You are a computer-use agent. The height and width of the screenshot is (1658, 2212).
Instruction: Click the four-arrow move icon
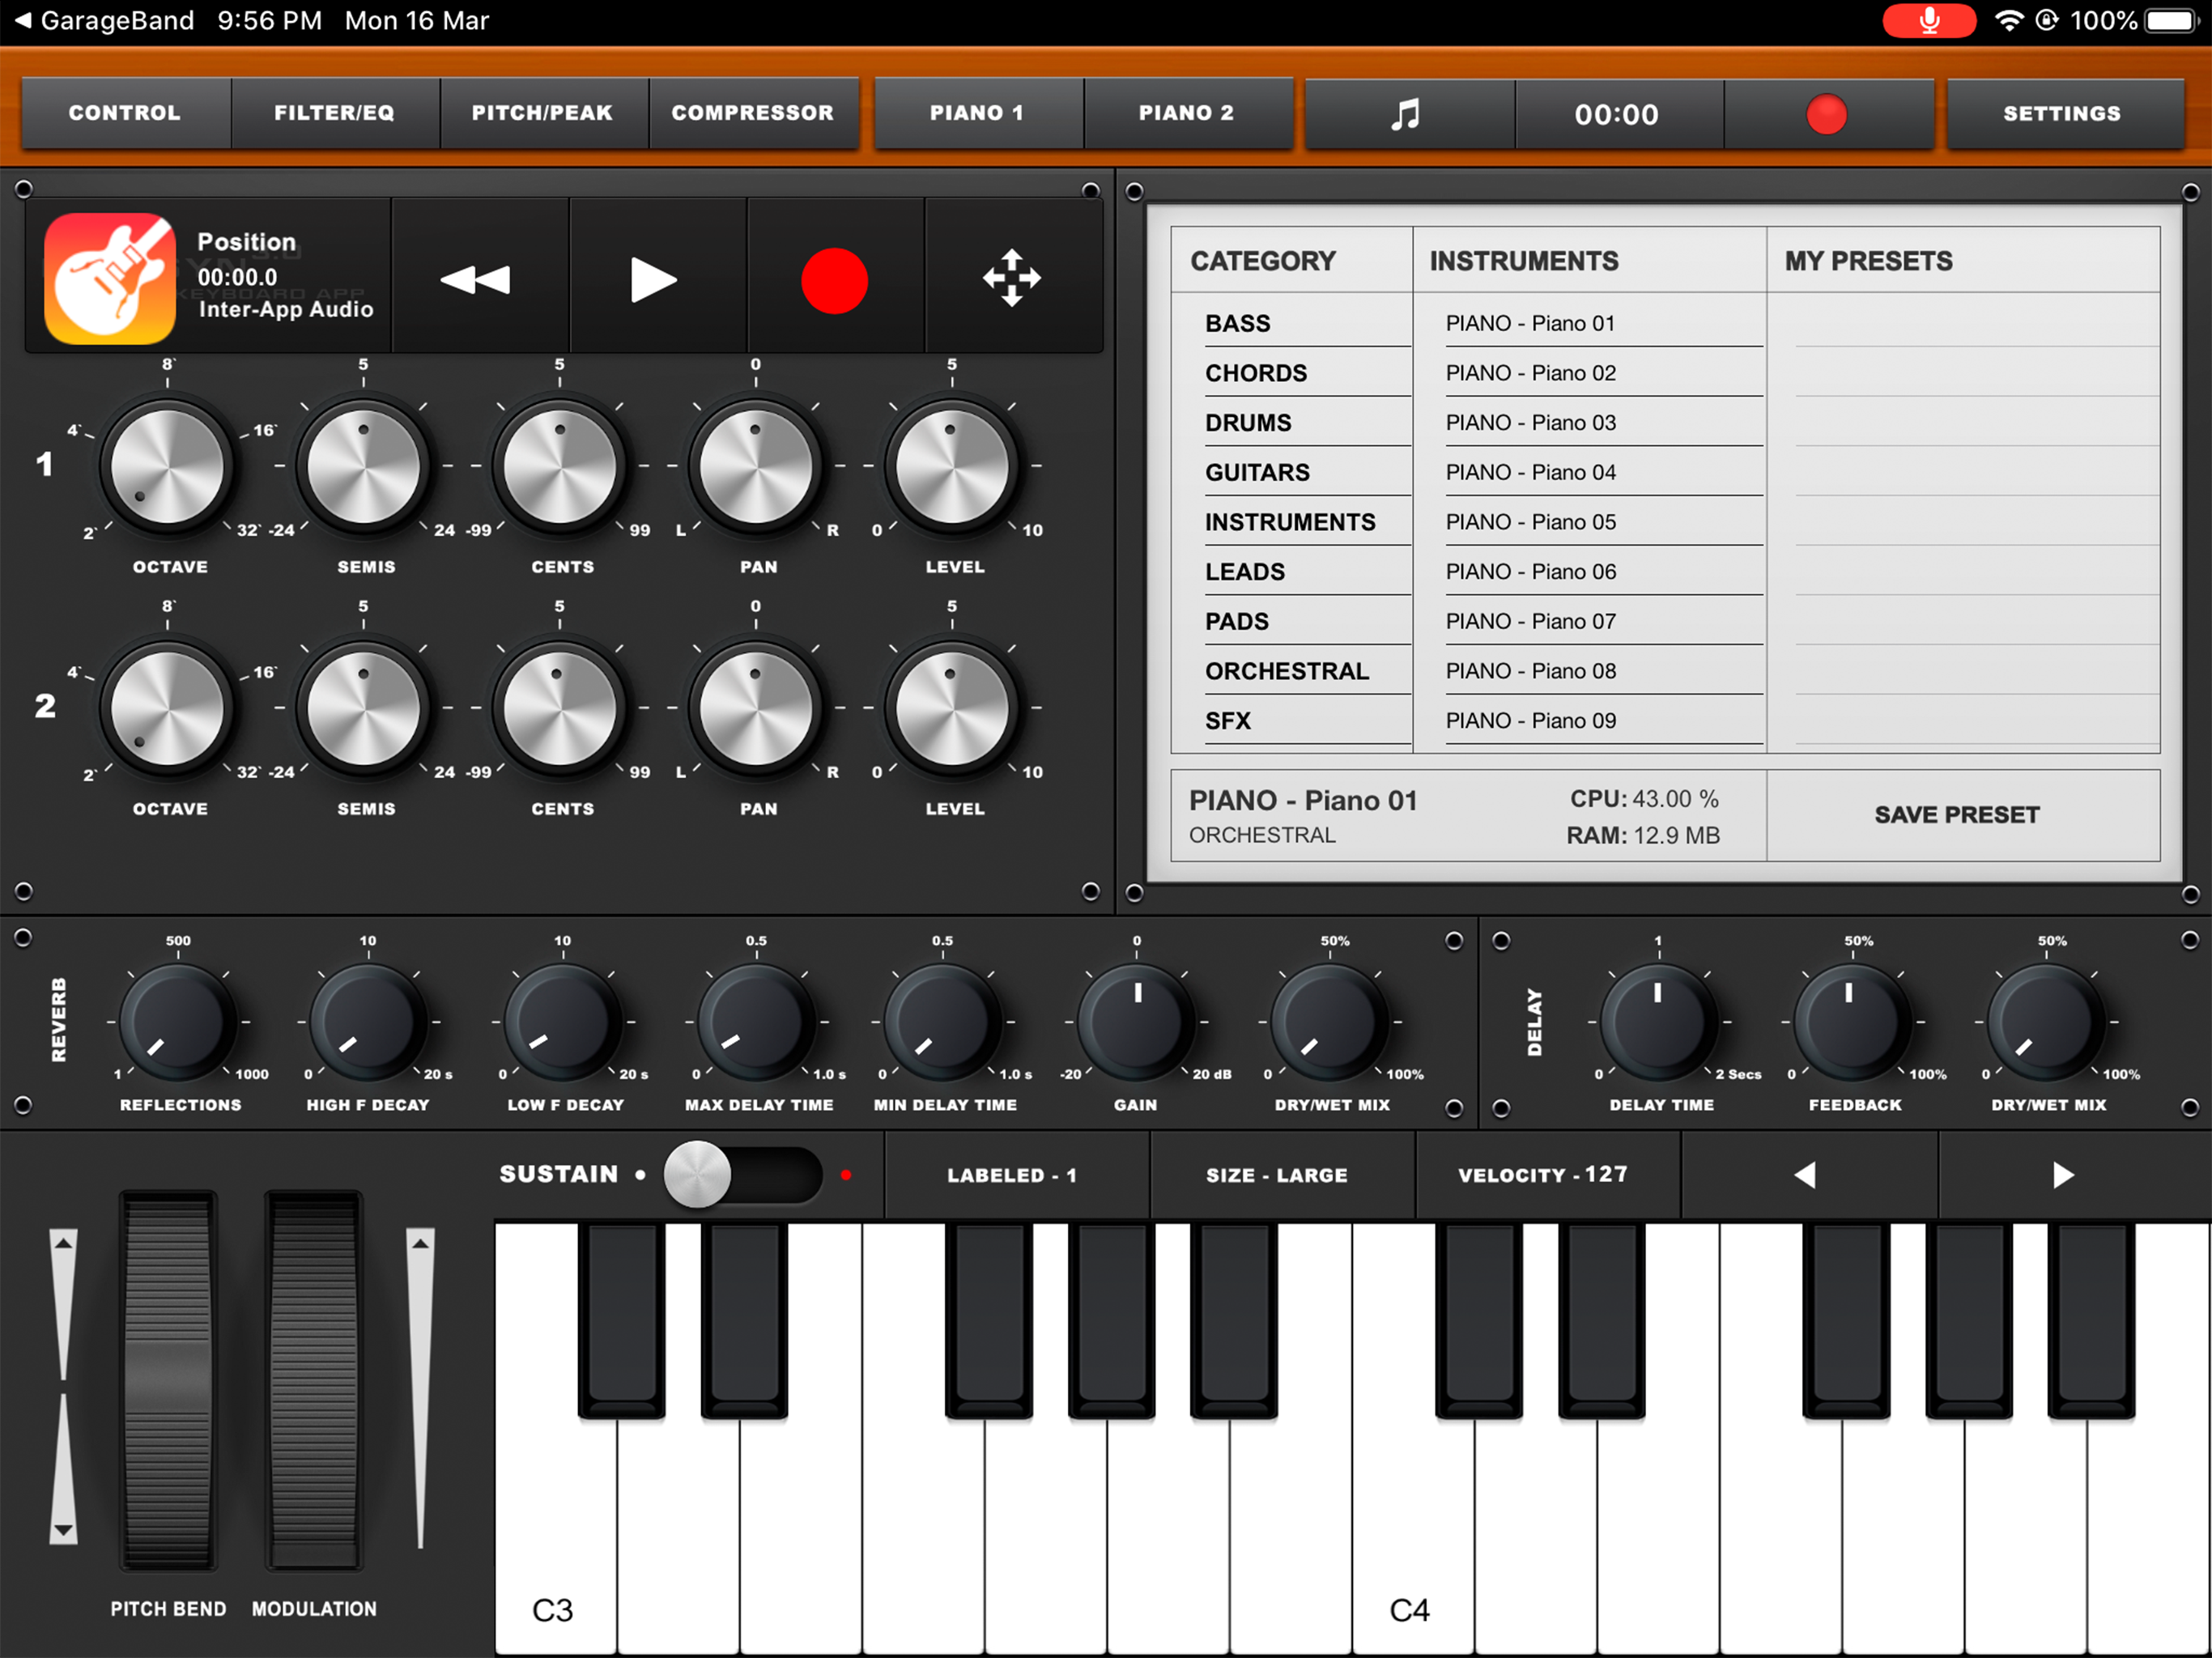click(1011, 278)
